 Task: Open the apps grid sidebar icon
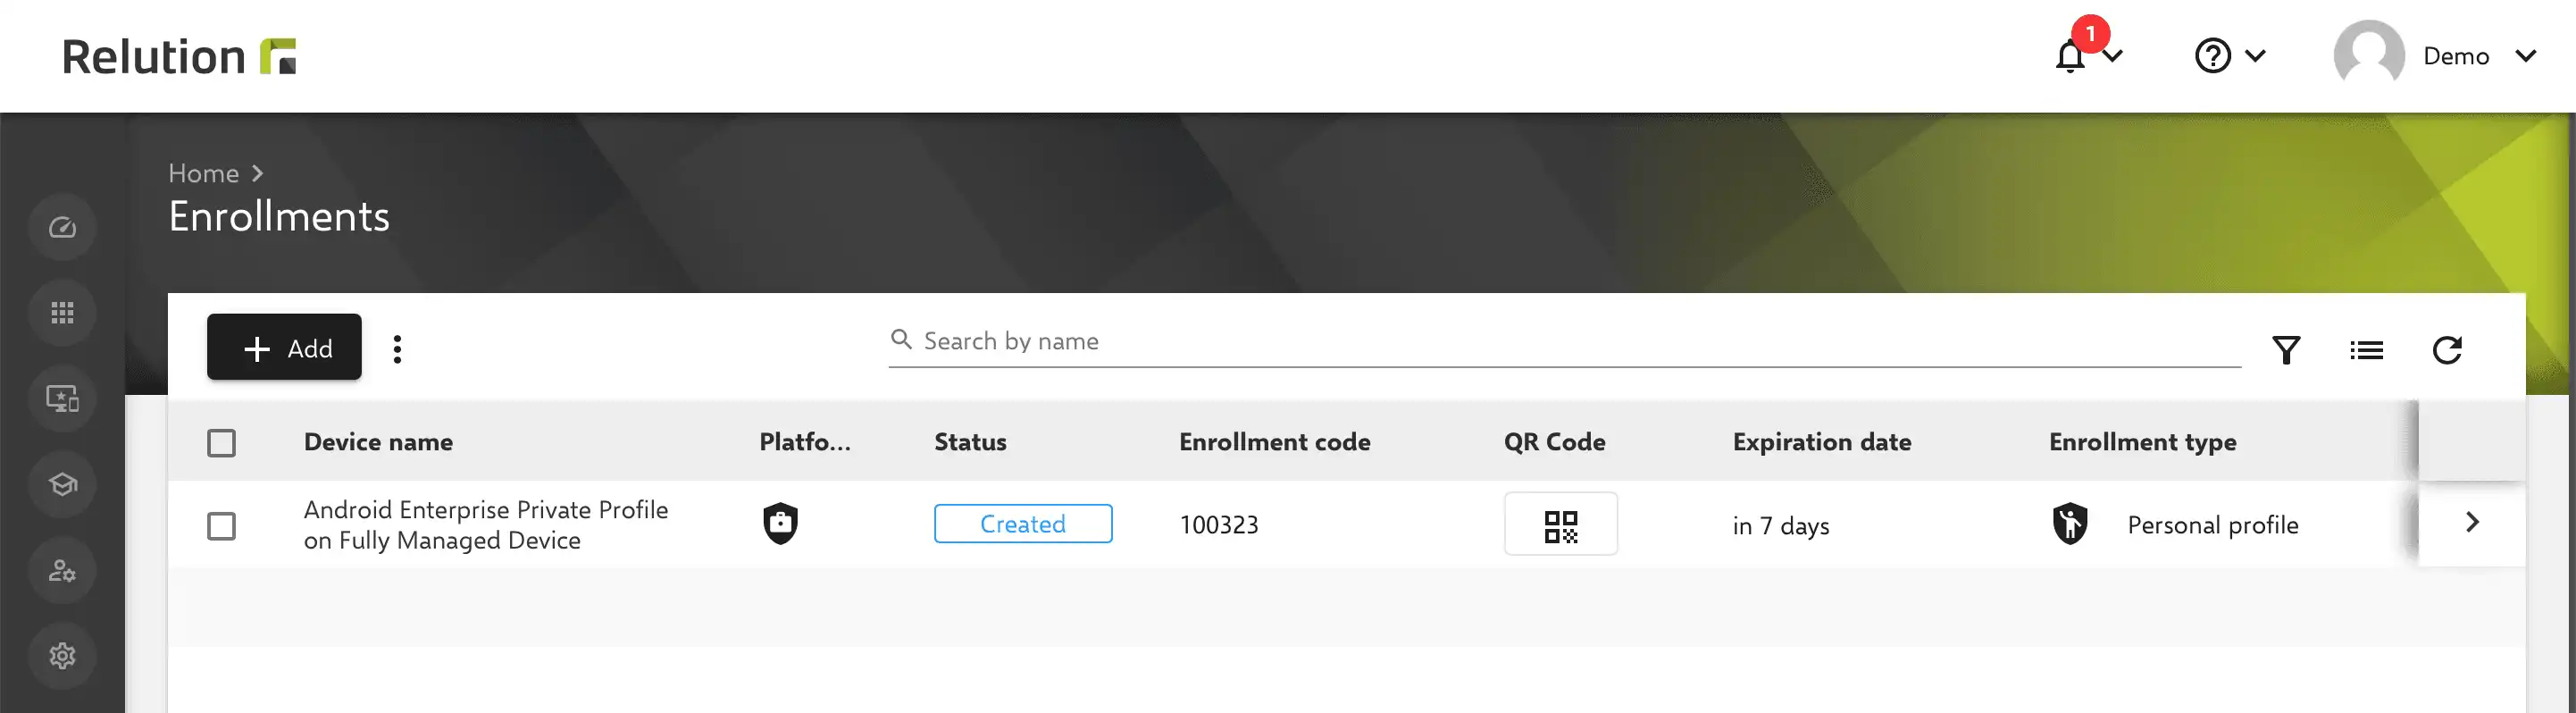click(x=62, y=313)
